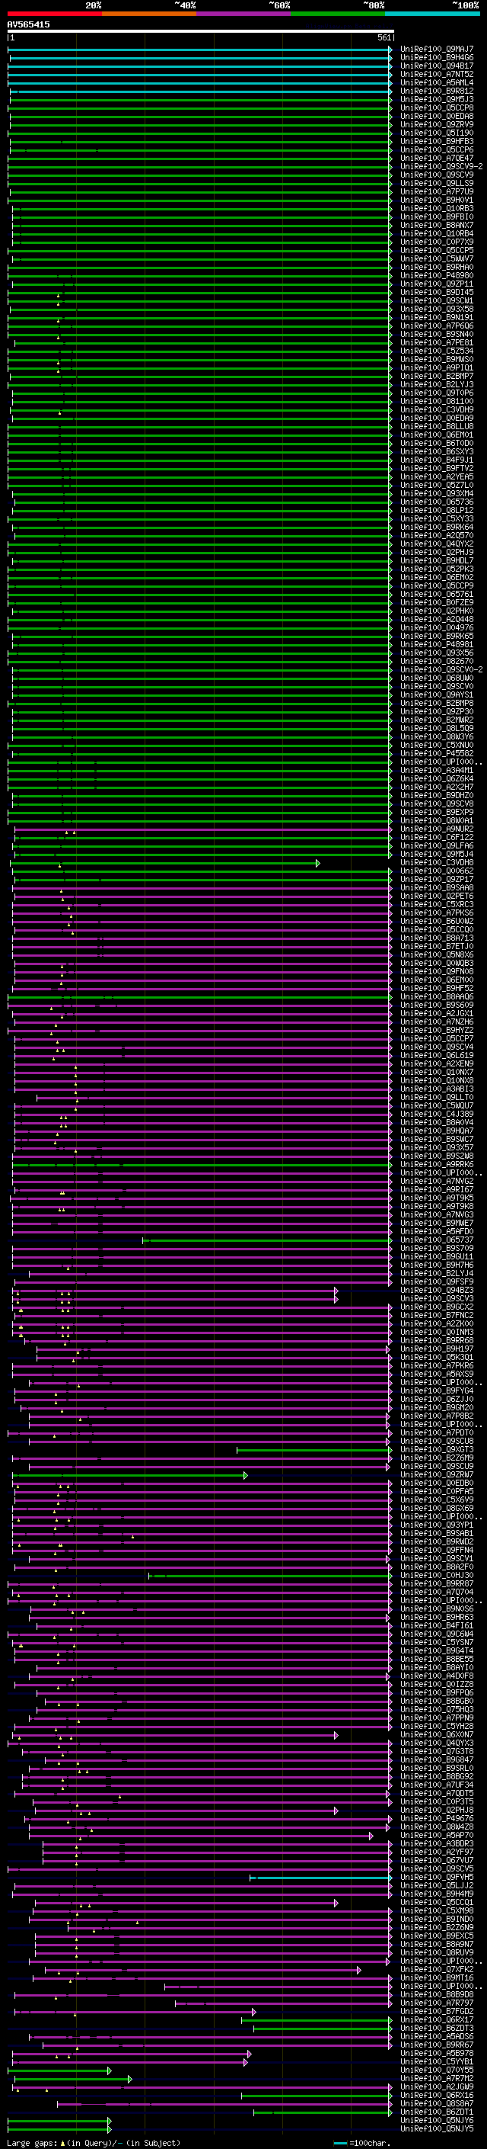The height and width of the screenshot is (2149, 487).
Task: Click the purple ~60% legend segment
Action: click(243, 14)
